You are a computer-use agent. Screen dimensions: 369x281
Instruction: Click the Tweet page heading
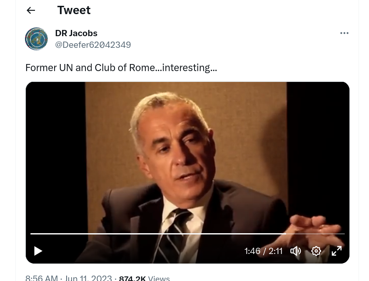tap(74, 10)
